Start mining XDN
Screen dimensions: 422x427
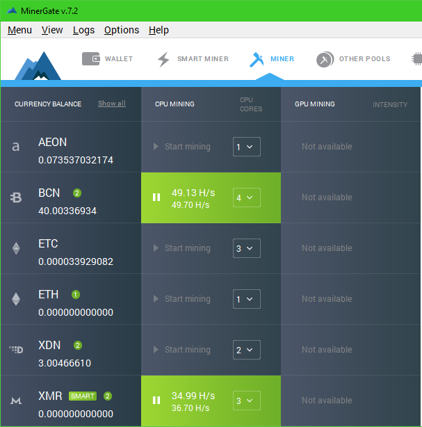pos(182,350)
